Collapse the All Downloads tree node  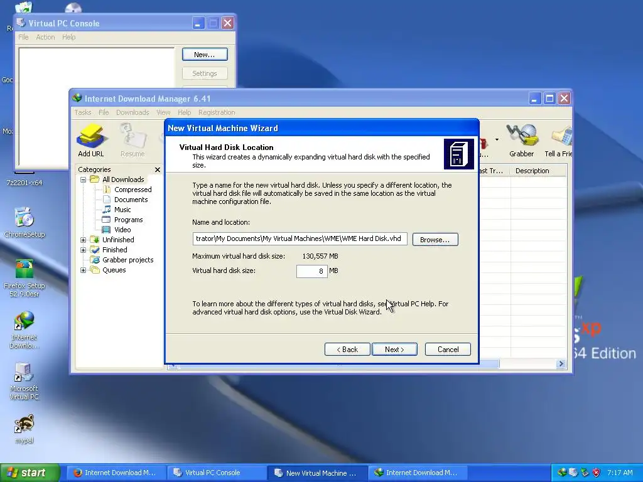coord(84,179)
